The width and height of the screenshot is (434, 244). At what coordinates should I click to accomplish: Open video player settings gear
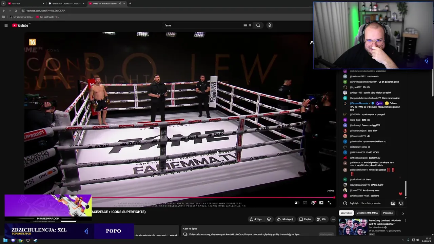(x=313, y=203)
